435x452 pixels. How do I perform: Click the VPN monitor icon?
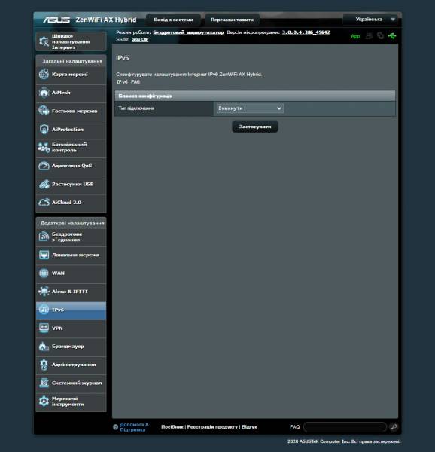44,328
